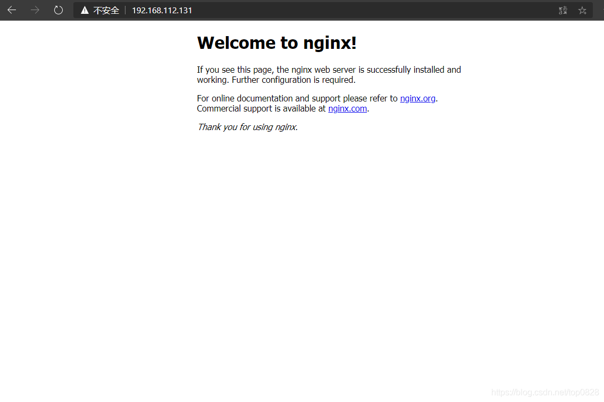This screenshot has width=604, height=402.
Task: Click the 不安全 security label
Action: pyautogui.click(x=106, y=11)
